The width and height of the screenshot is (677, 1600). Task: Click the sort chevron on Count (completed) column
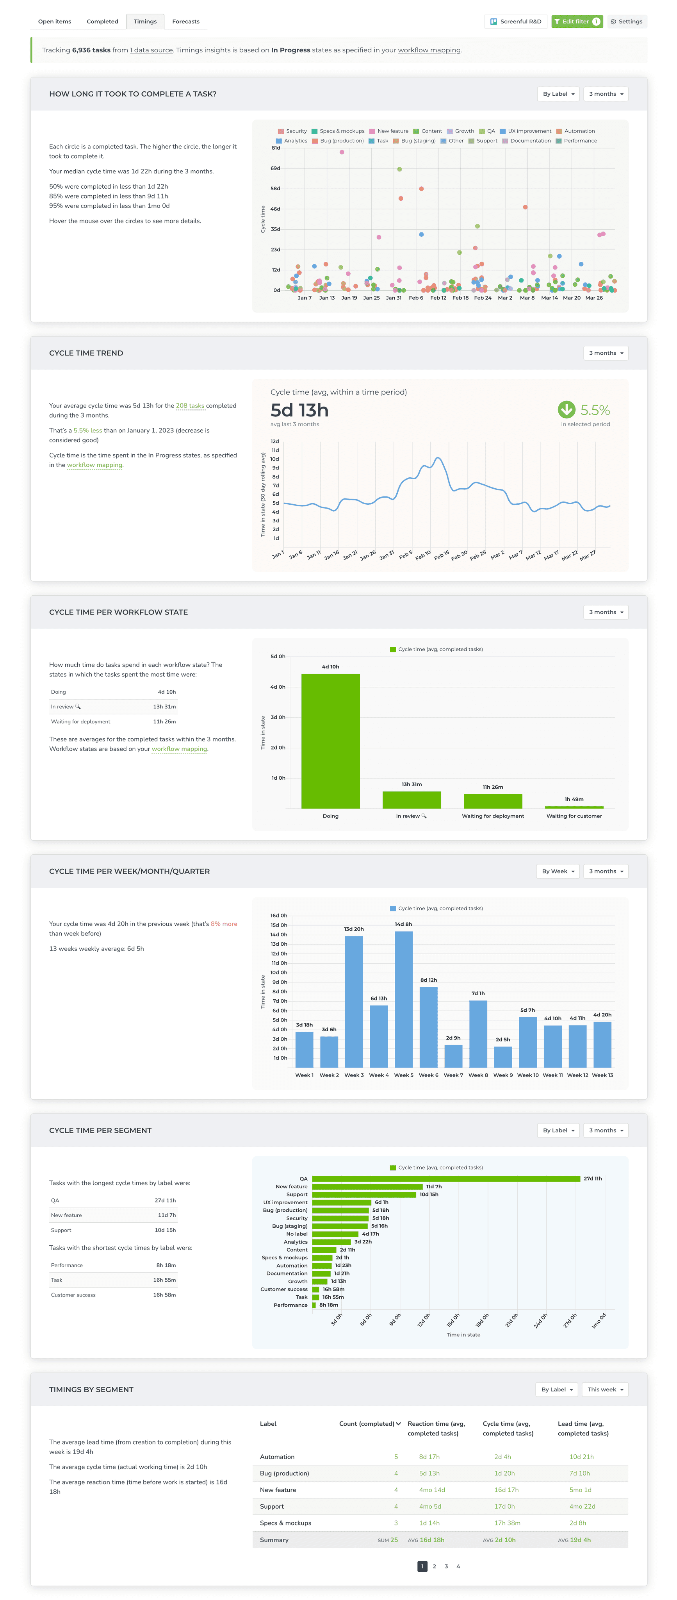coord(398,1423)
